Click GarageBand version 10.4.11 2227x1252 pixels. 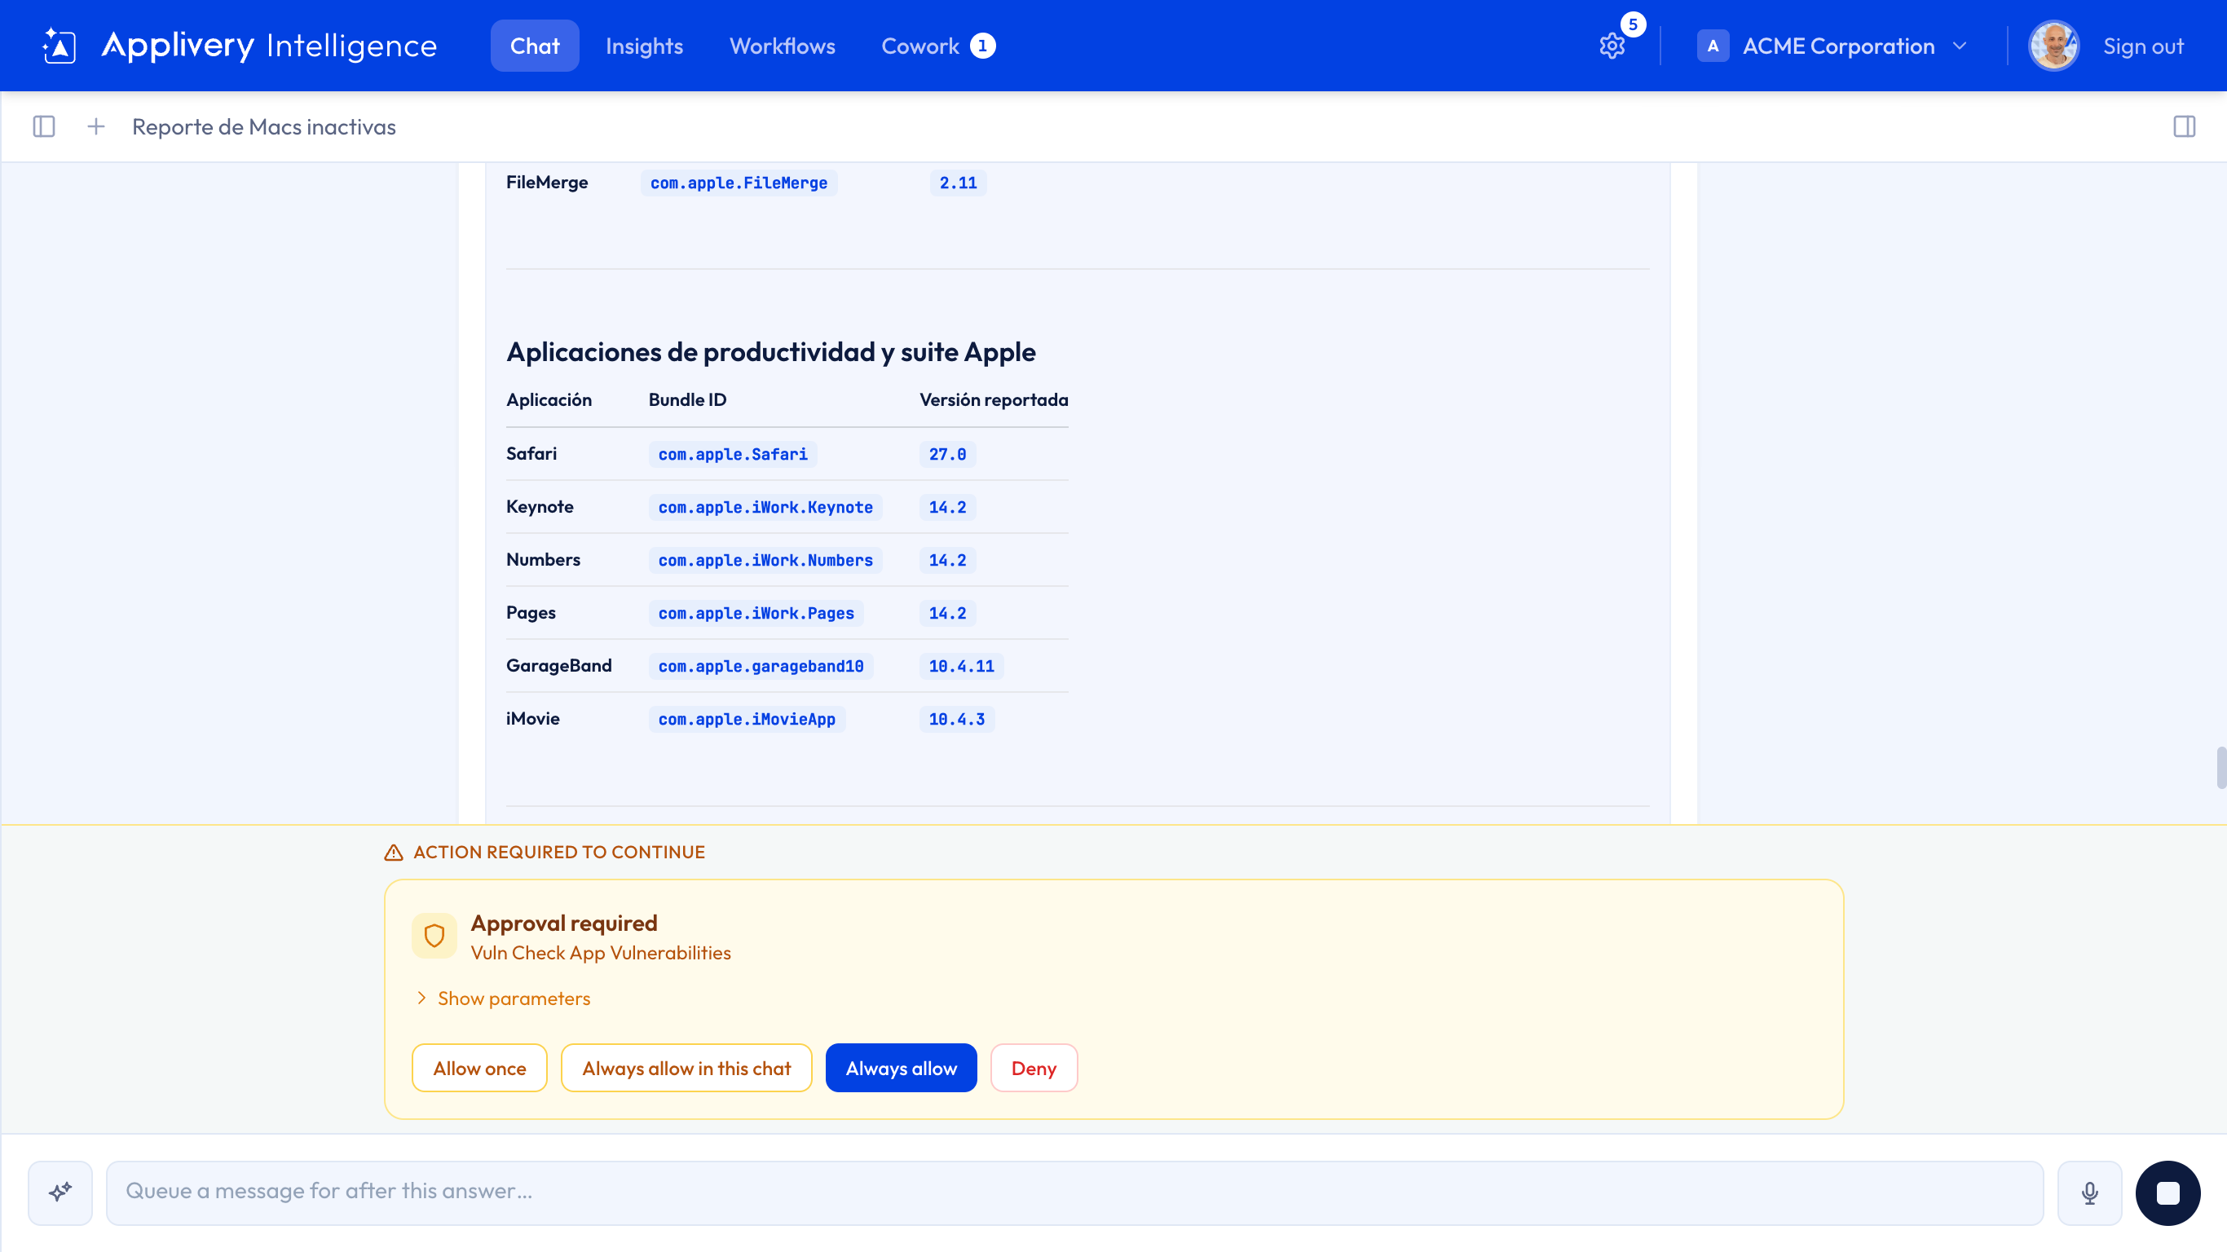(961, 667)
